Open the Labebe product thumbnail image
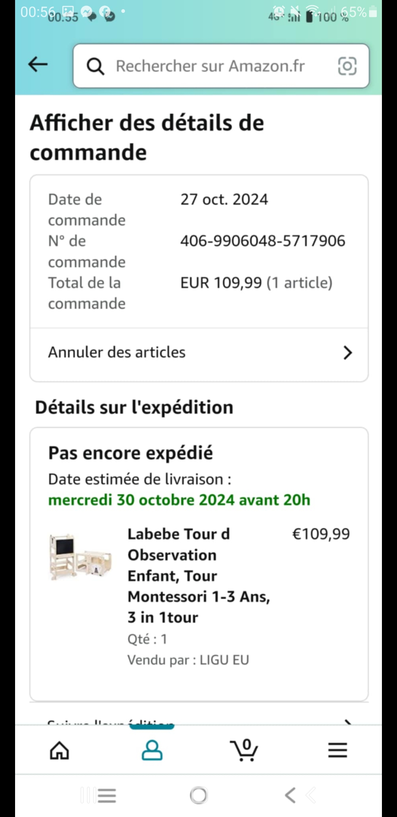 click(x=80, y=558)
